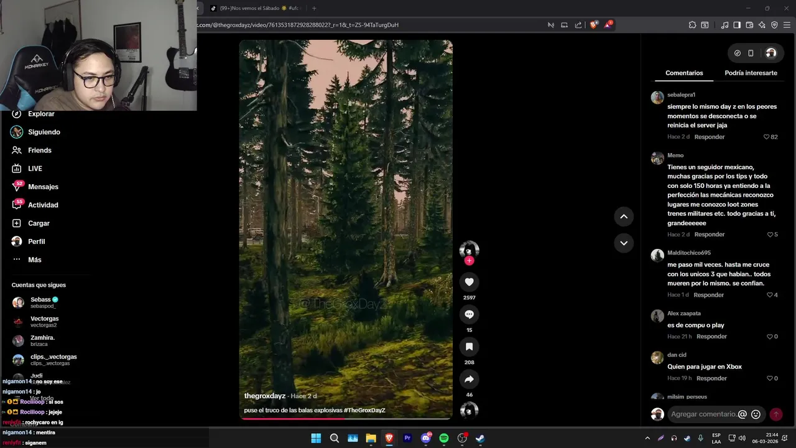Open Siguiendo in sidebar

point(36,132)
